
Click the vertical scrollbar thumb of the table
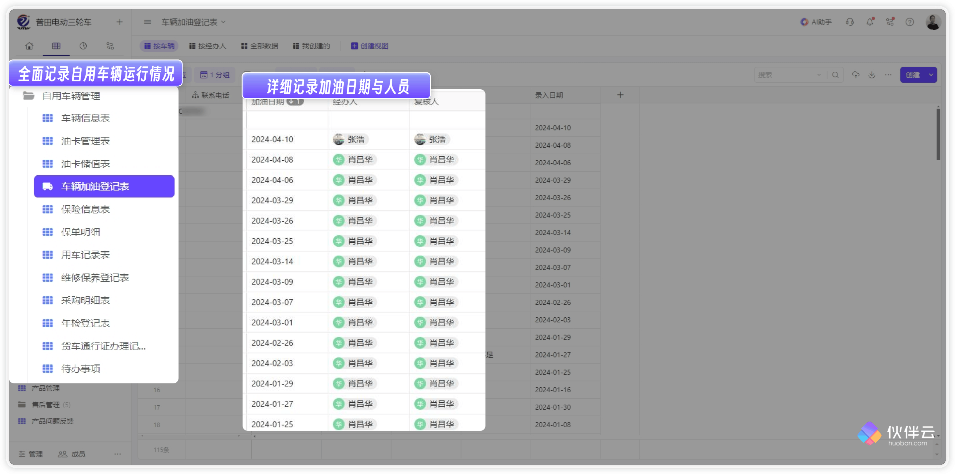[938, 133]
